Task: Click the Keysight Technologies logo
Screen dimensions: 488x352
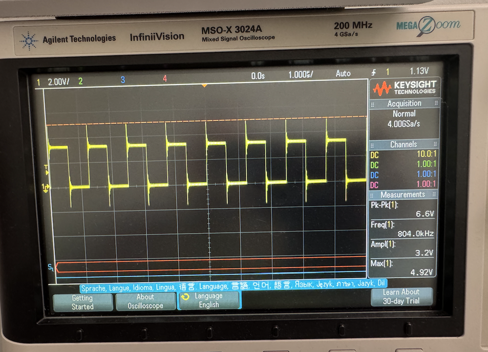Action: coord(405,88)
